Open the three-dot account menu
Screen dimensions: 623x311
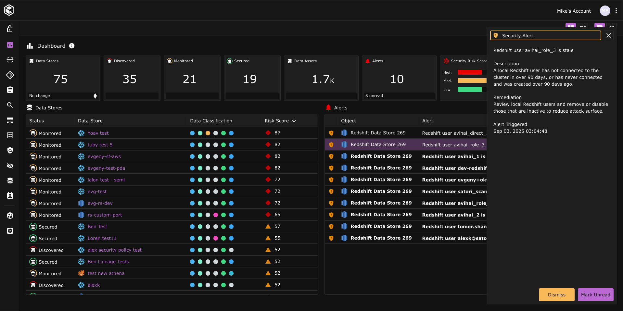pyautogui.click(x=616, y=11)
